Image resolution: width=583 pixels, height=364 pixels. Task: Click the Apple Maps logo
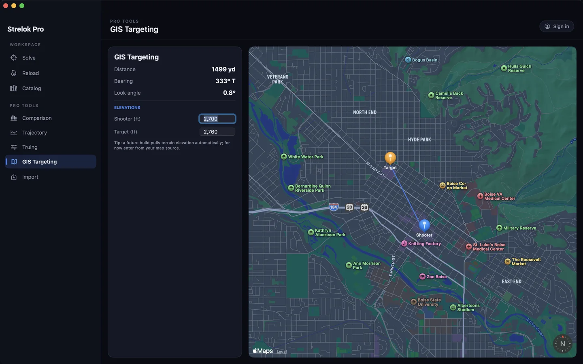pos(263,351)
